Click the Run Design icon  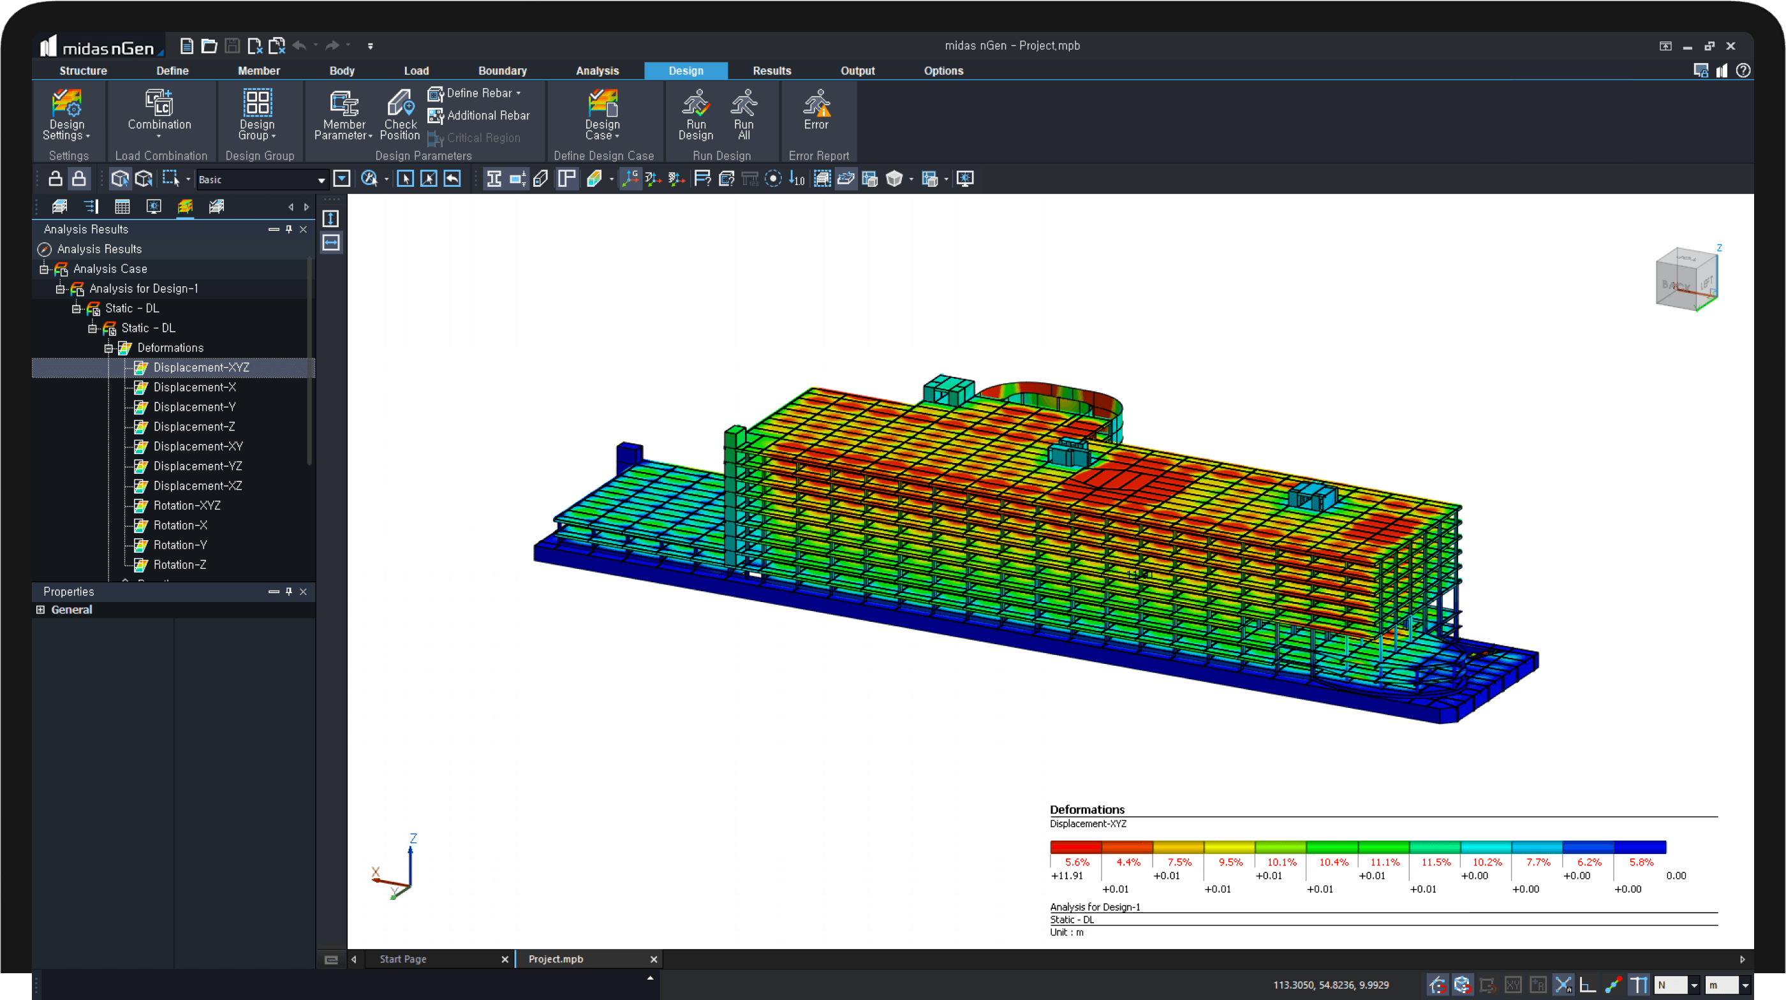(695, 115)
